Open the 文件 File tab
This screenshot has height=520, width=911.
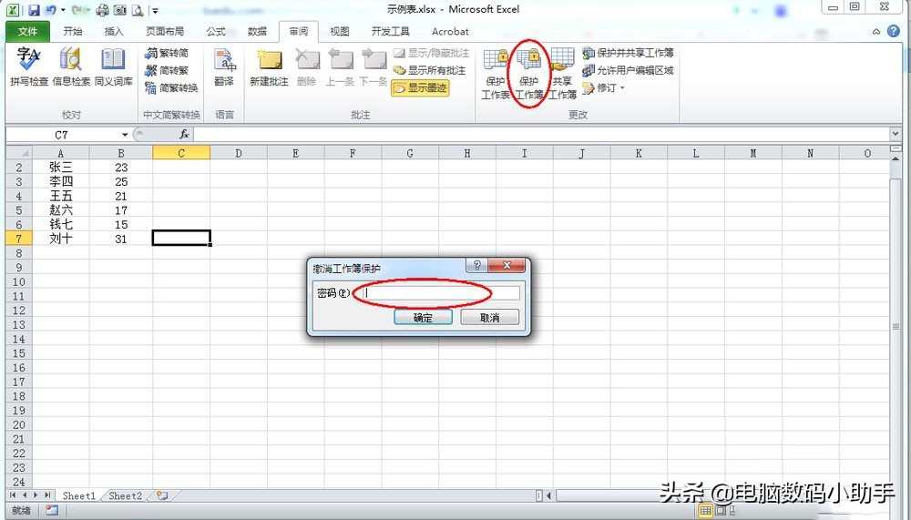coord(28,31)
